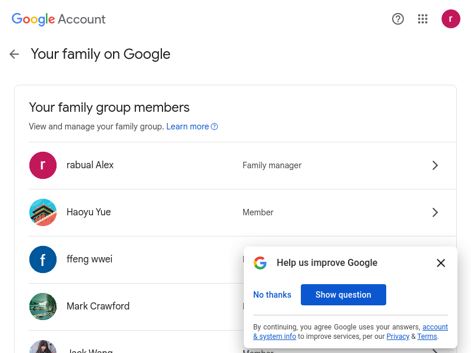
Task: Open the account avatar menu in header
Action: tap(450, 19)
